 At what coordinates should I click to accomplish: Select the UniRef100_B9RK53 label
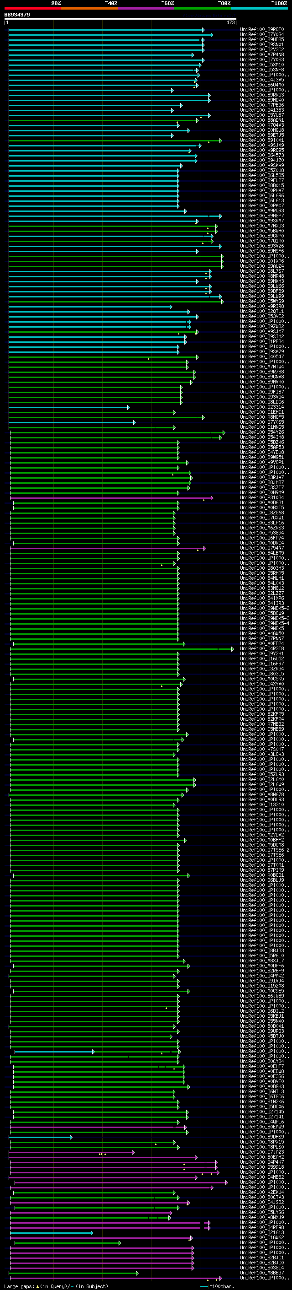point(262,95)
